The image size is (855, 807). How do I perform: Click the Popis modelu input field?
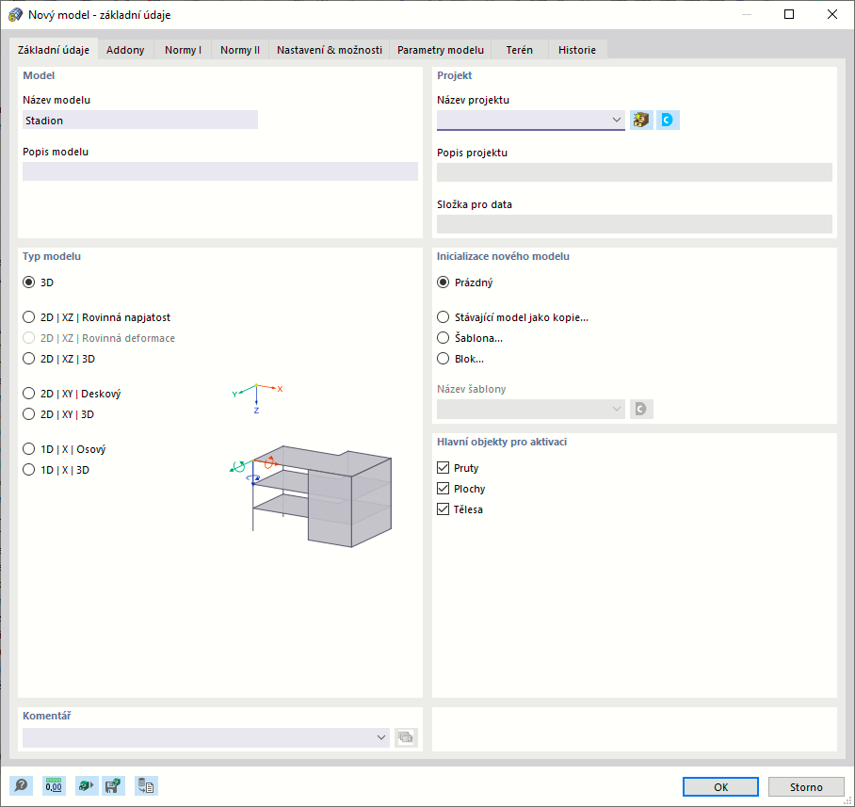[220, 171]
